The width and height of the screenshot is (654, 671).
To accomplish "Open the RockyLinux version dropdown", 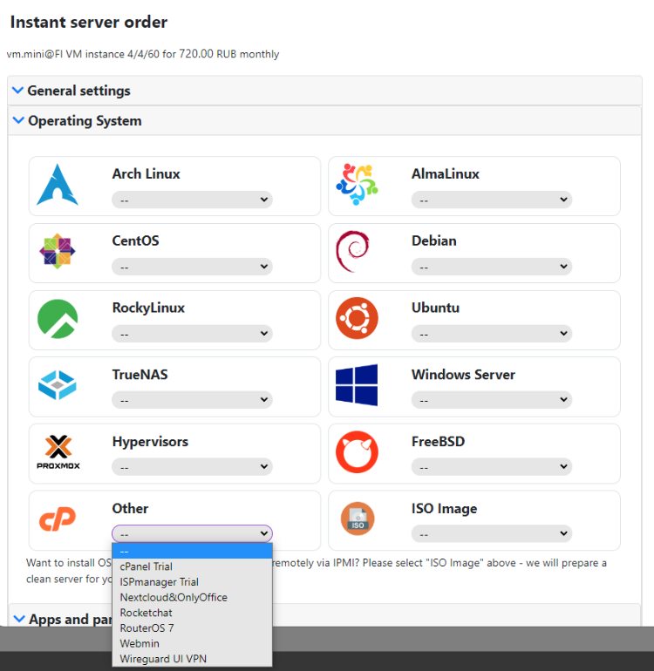I will 192,334.
